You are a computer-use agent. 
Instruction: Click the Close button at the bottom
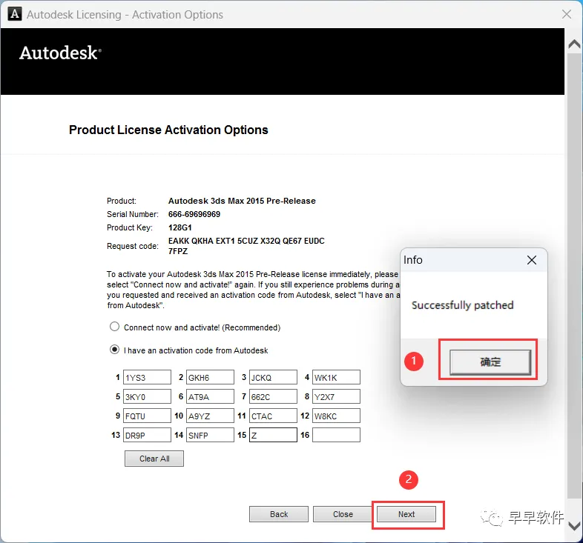click(343, 514)
